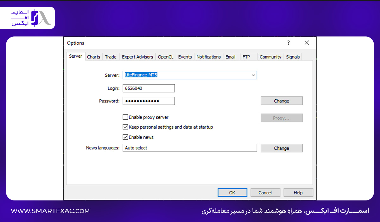Click the Change button beside Password
The height and width of the screenshot is (222, 380).
pyautogui.click(x=282, y=101)
